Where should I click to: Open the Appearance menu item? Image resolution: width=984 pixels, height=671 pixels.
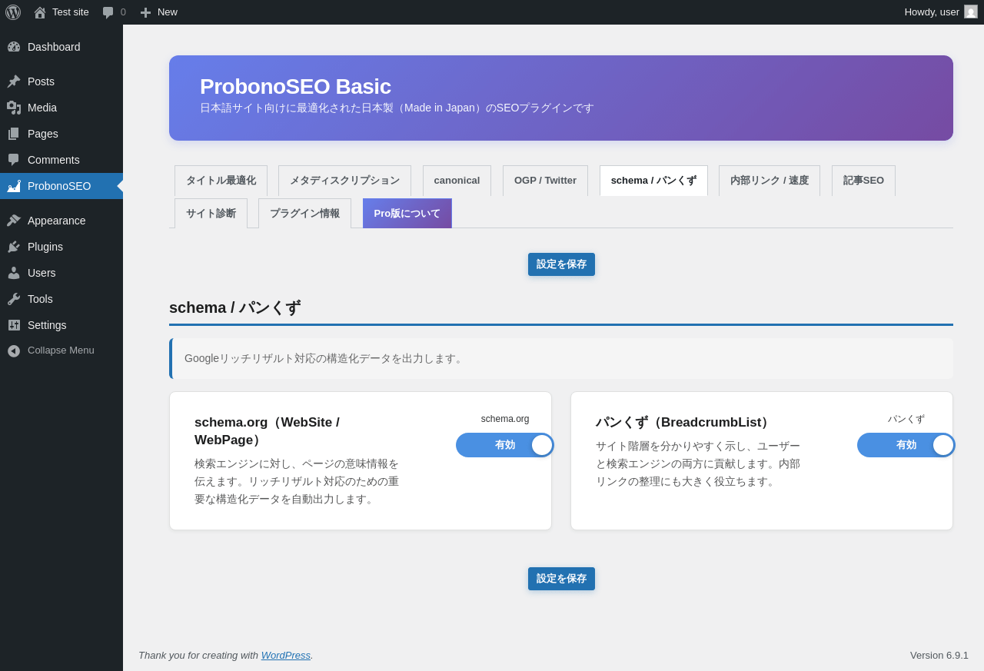pyautogui.click(x=57, y=221)
